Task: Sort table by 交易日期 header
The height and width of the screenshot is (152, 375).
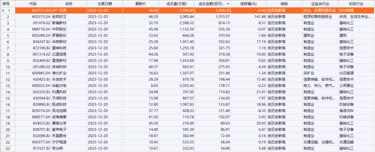Action: click(105, 4)
